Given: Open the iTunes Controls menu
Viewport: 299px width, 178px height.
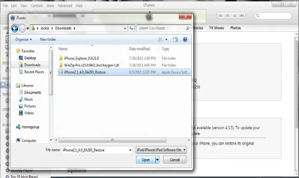Looking at the screenshot, I should pyautogui.click(x=37, y=6).
